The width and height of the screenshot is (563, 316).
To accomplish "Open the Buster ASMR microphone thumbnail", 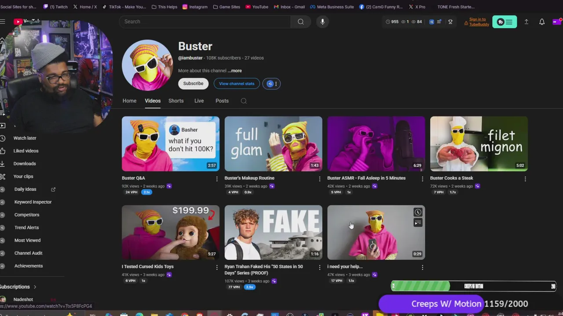I will 376,144.
